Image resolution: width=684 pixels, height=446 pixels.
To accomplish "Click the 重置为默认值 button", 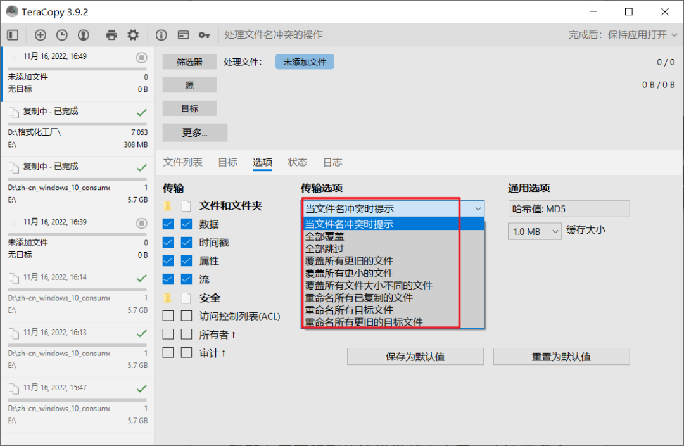I will (561, 356).
